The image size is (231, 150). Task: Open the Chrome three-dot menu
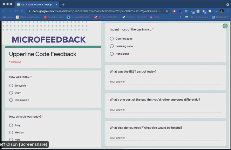click(x=228, y=11)
